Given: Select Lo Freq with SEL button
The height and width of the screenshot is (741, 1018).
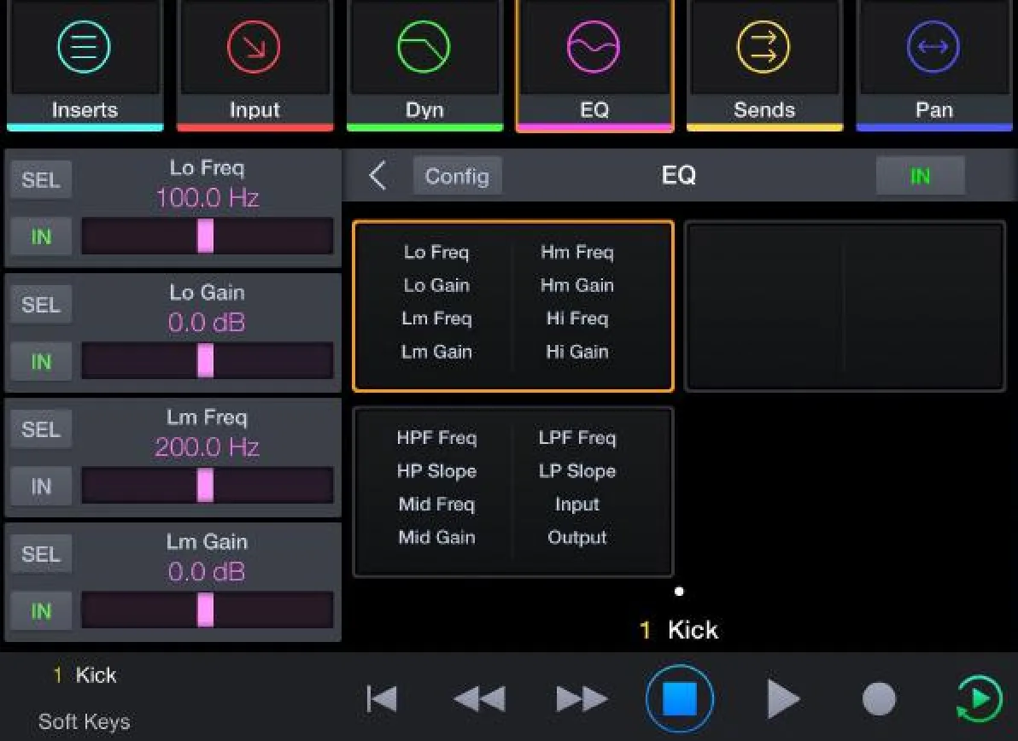Looking at the screenshot, I should pyautogui.click(x=41, y=180).
